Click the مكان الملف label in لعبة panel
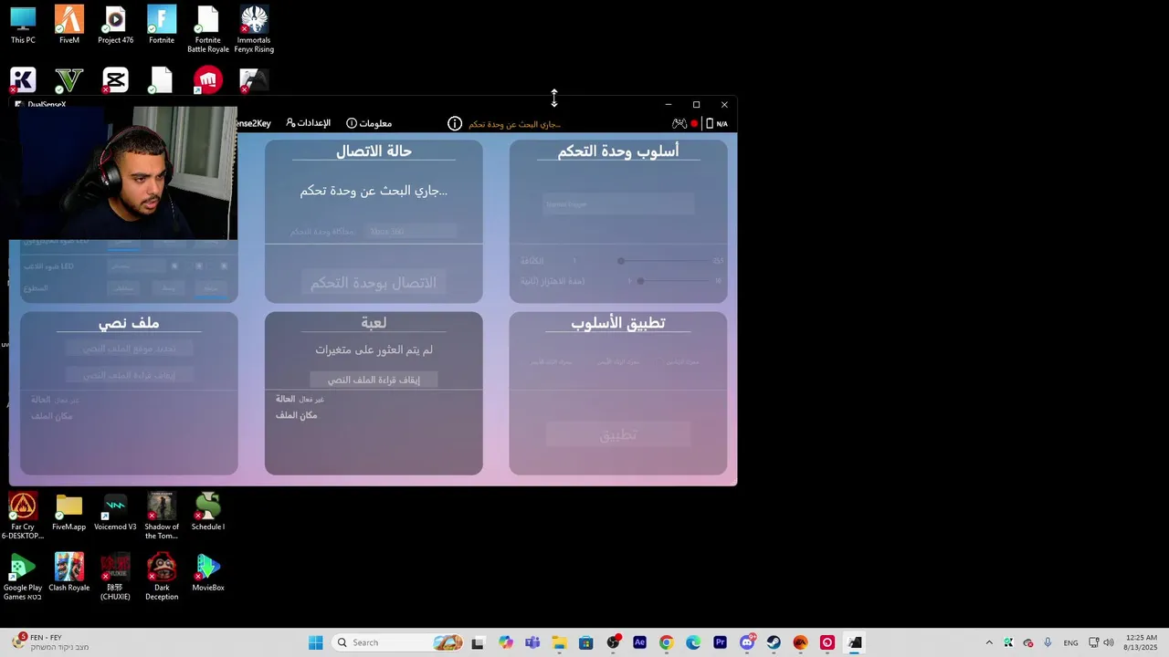 (x=297, y=415)
